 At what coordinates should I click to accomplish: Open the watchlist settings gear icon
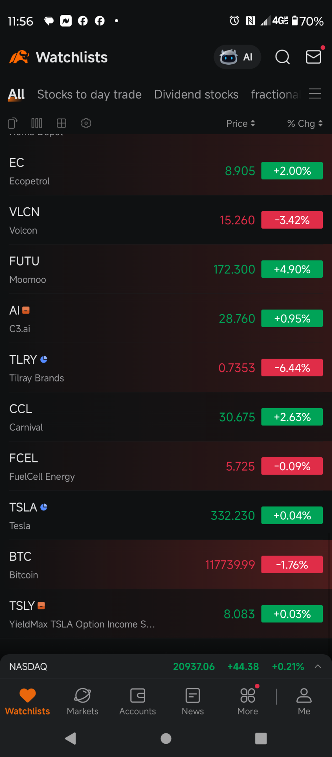[x=86, y=123]
